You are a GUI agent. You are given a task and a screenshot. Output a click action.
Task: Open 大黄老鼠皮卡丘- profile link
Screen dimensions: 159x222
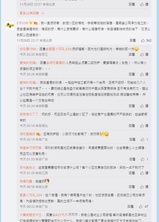31,215
